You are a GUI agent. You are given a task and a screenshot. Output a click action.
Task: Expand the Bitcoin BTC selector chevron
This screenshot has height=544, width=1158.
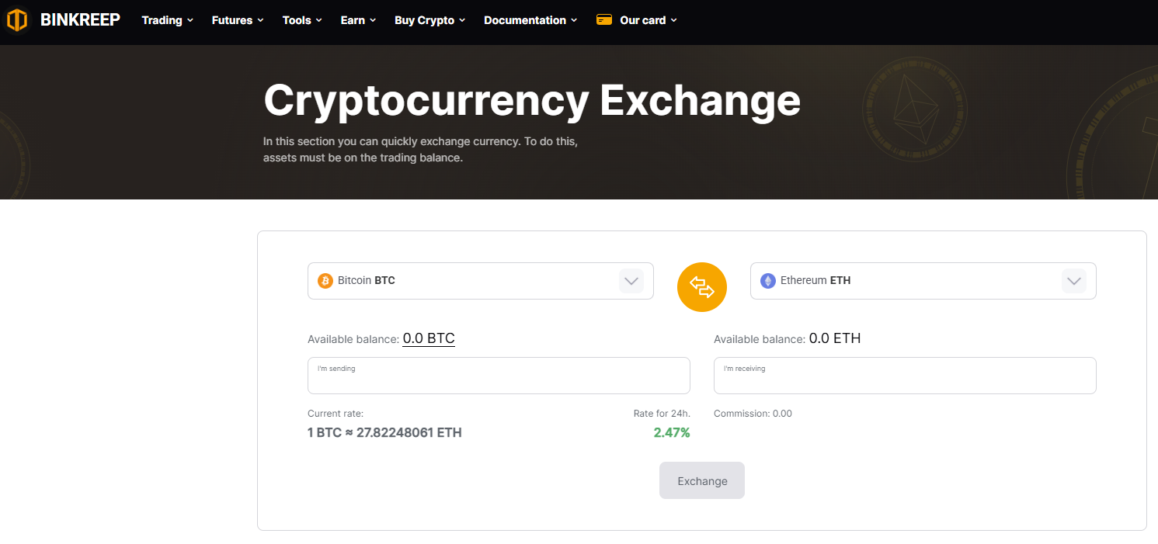(631, 281)
